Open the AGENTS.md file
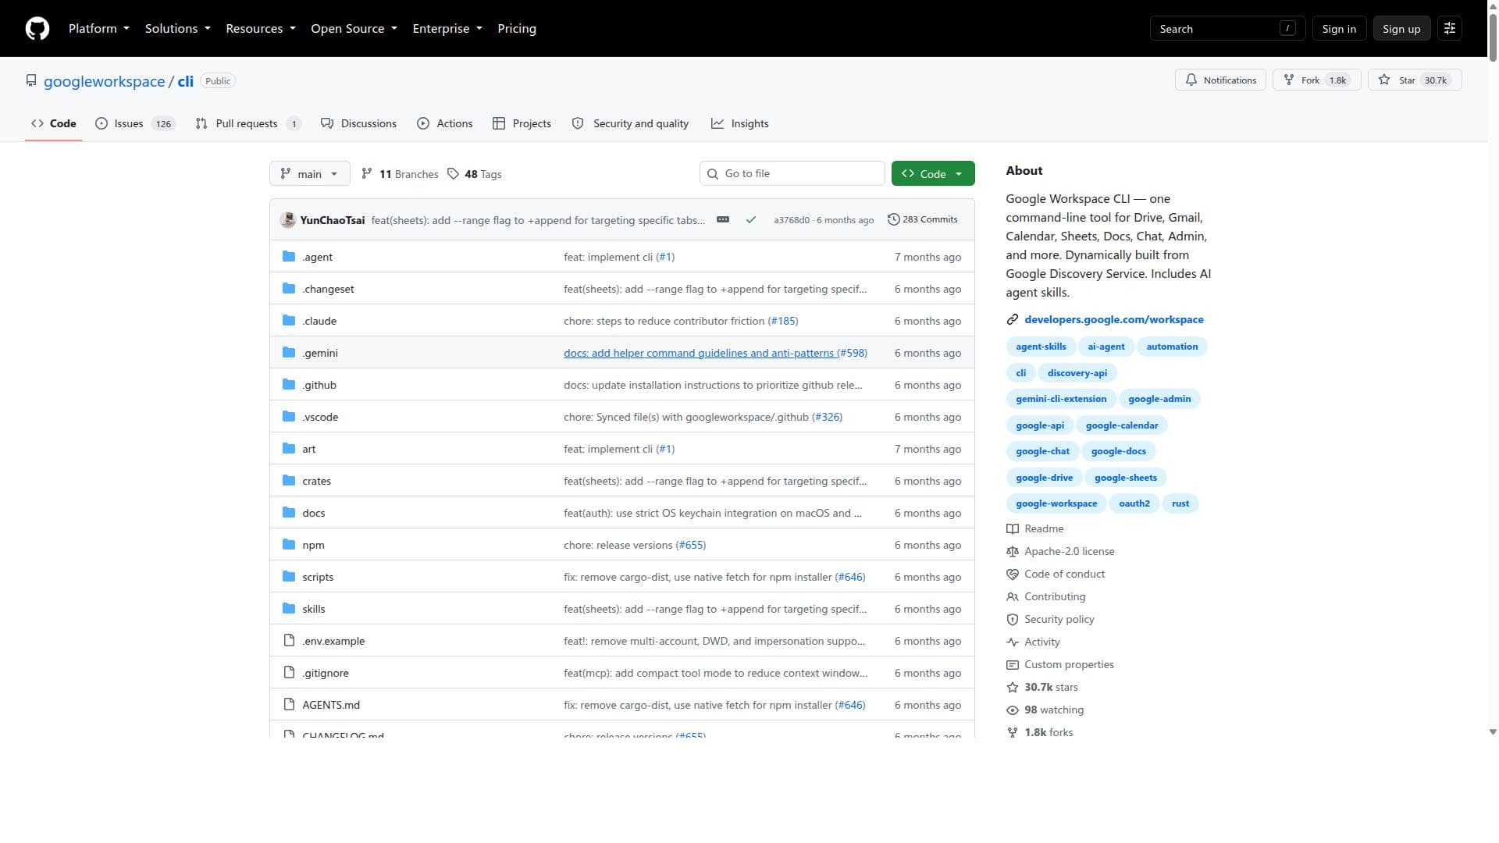The height and width of the screenshot is (843, 1499). pos(331,705)
